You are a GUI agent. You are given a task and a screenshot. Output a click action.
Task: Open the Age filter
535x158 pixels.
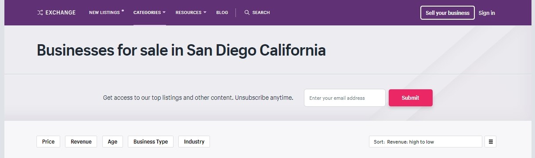(112, 141)
